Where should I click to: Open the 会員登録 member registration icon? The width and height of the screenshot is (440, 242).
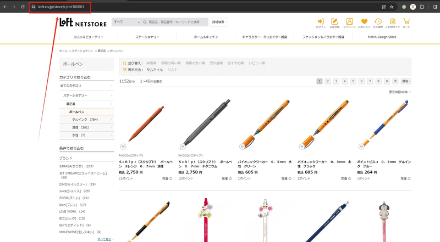(334, 23)
